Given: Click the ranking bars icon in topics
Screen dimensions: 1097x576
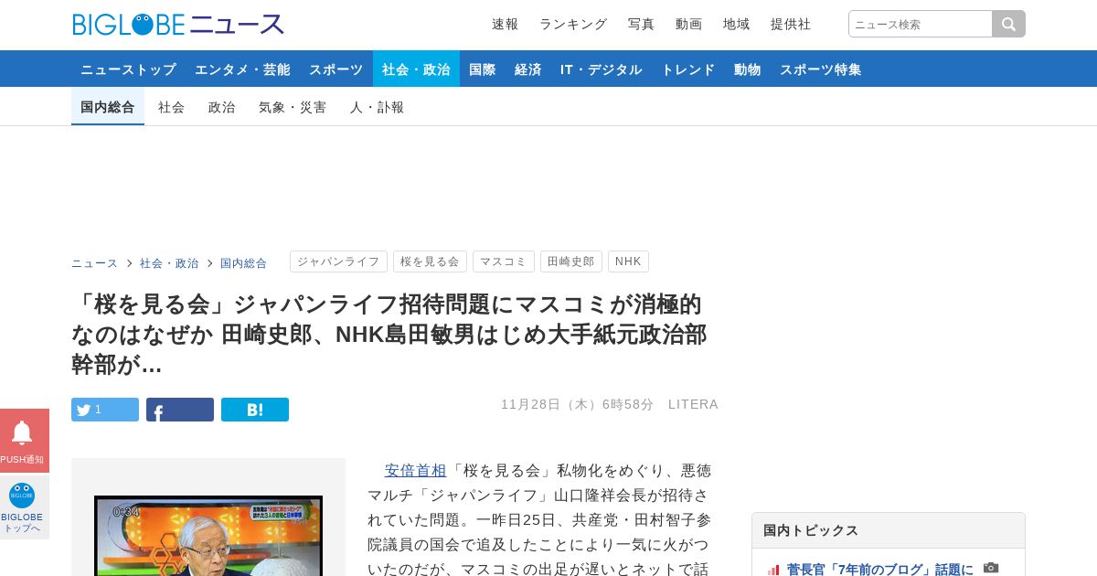Looking at the screenshot, I should (773, 570).
